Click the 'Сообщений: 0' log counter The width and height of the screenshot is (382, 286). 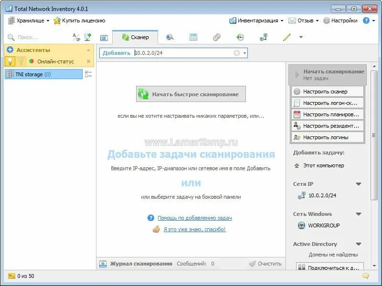click(195, 264)
